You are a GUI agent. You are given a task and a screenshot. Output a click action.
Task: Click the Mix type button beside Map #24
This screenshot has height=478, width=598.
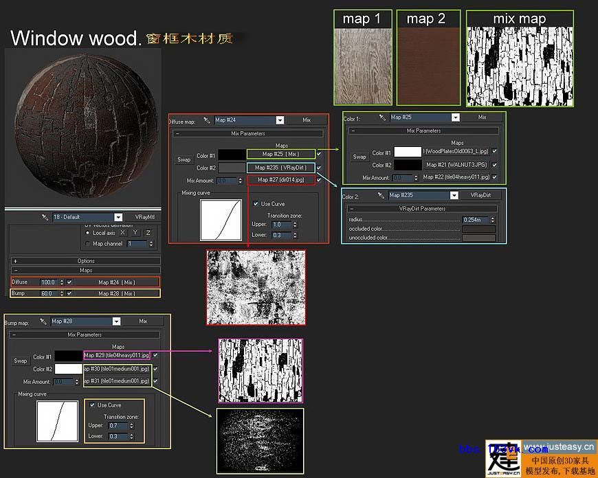tap(307, 120)
